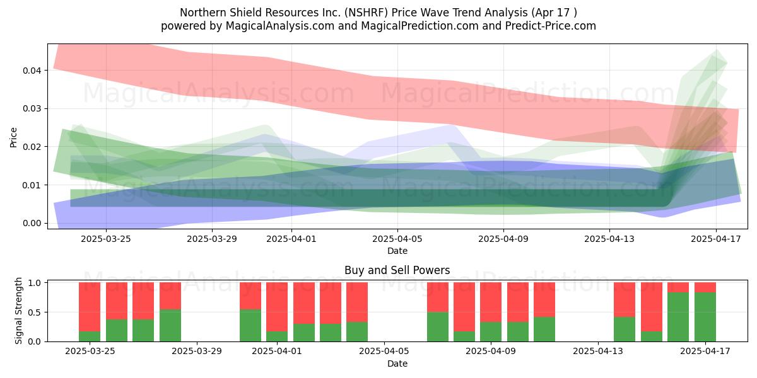Image resolution: width=757 pixels, height=378 pixels.
Task: Click the 0.5 signal strength tick label
Action: [35, 312]
